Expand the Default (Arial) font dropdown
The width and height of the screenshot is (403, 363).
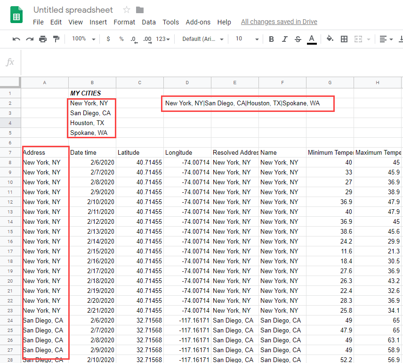click(x=203, y=39)
